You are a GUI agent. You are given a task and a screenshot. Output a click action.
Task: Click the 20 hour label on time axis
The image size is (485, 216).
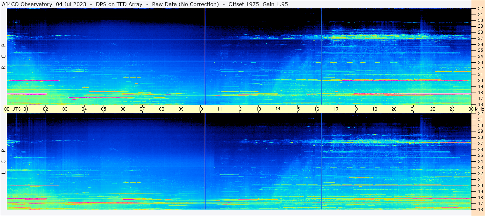point(394,109)
